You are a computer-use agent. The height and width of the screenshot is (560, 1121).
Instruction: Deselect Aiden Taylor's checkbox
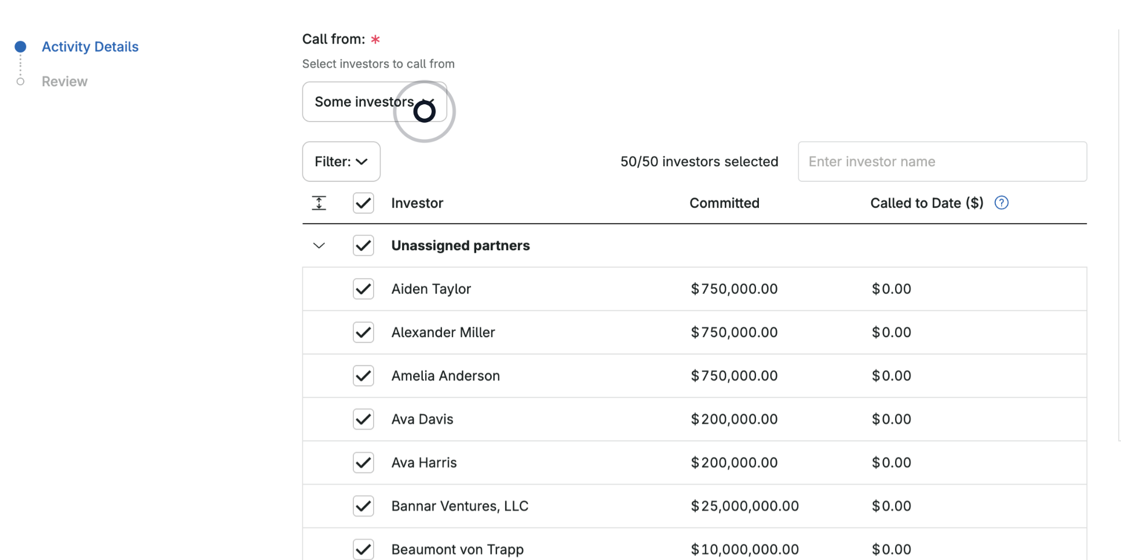click(x=363, y=288)
